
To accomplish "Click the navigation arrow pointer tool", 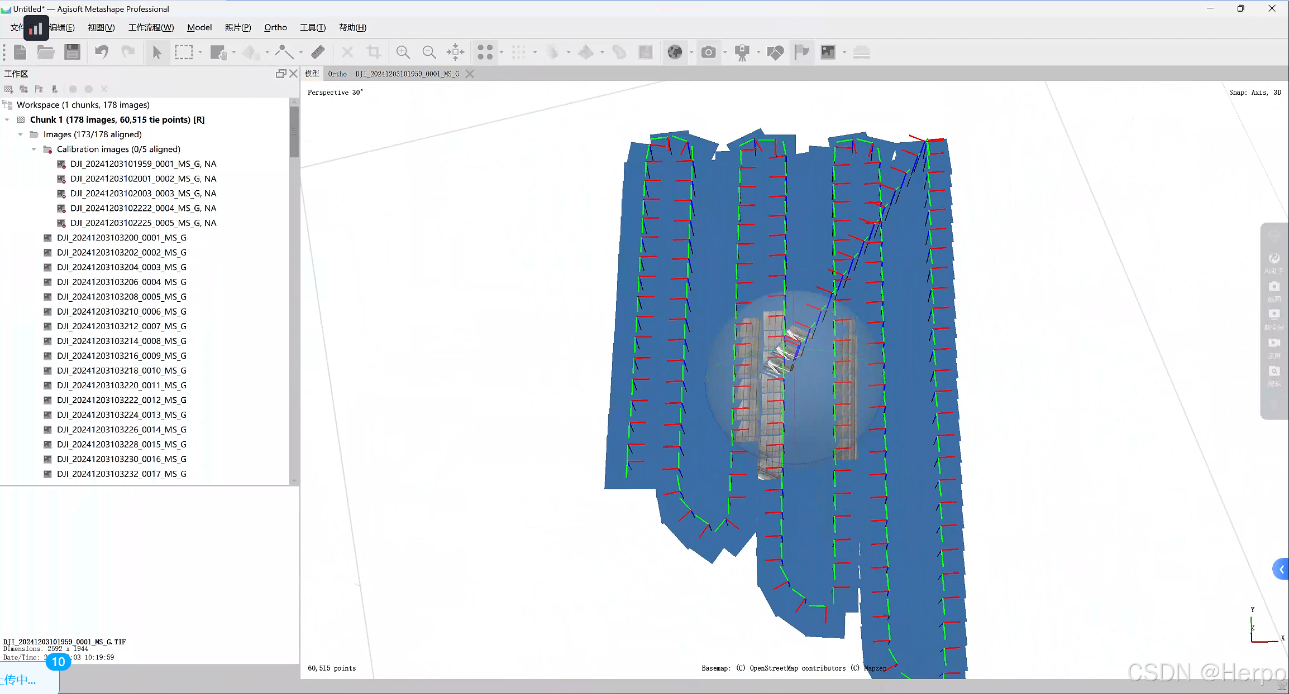I will click(157, 52).
